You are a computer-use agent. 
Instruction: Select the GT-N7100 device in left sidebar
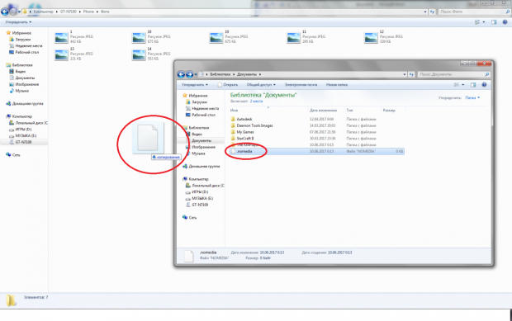pos(24,142)
